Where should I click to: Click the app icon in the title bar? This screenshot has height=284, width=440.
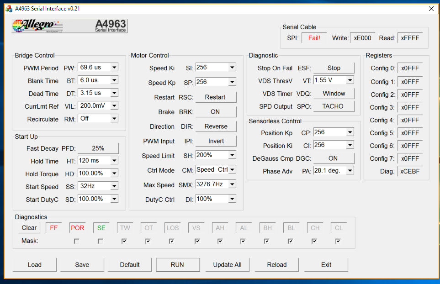click(x=9, y=9)
